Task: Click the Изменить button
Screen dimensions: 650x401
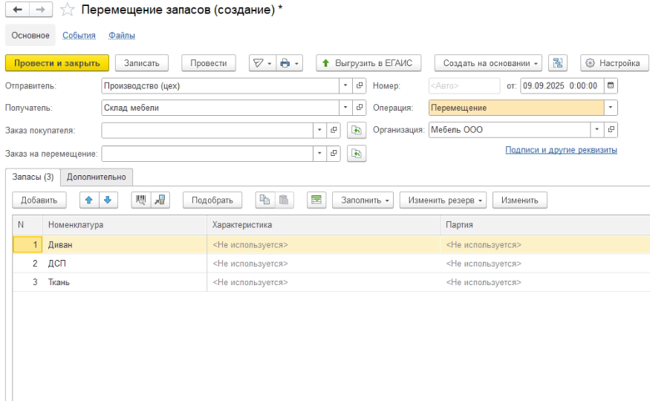Action: pyautogui.click(x=520, y=200)
